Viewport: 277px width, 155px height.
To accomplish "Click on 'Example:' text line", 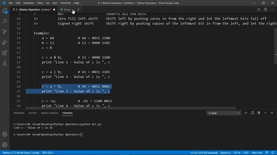I will (42, 33).
